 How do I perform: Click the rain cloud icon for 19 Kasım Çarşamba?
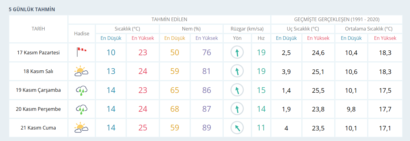tap(82, 90)
